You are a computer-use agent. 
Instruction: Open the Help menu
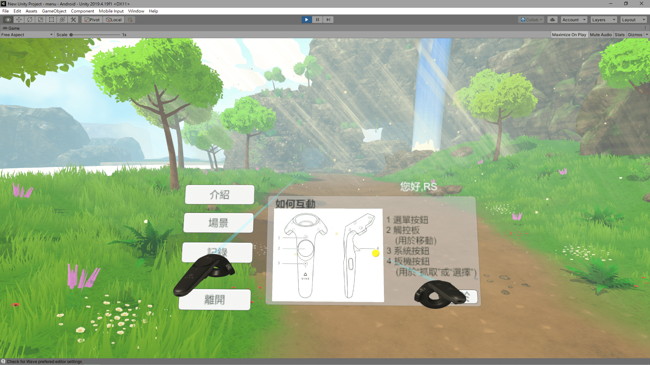point(153,11)
